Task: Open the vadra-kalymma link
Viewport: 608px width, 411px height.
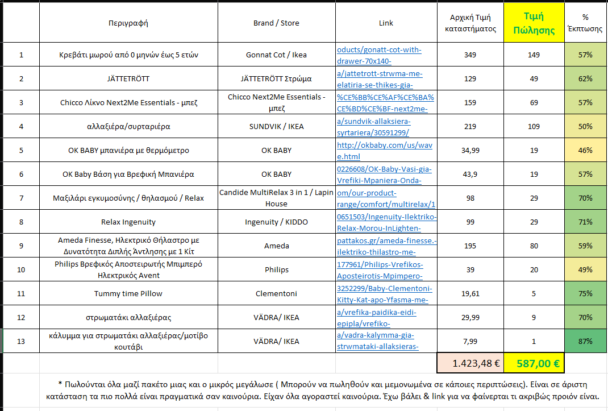Action: (378, 341)
